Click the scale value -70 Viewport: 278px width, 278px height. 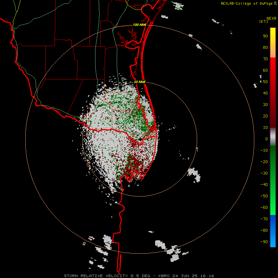264,219
